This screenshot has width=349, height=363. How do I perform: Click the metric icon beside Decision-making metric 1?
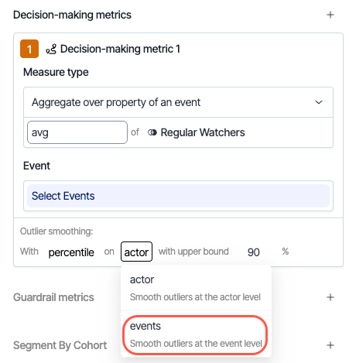click(51, 49)
